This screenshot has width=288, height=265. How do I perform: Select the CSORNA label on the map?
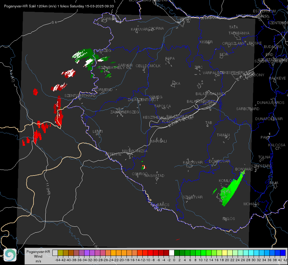point(156,29)
